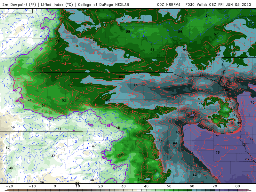Click the 40 label on the color scale
This screenshot has height=192, width=256.
tap(146, 186)
